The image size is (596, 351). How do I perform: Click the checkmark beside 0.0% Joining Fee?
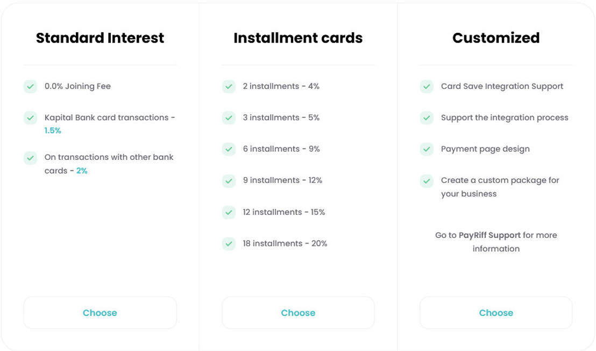point(30,86)
